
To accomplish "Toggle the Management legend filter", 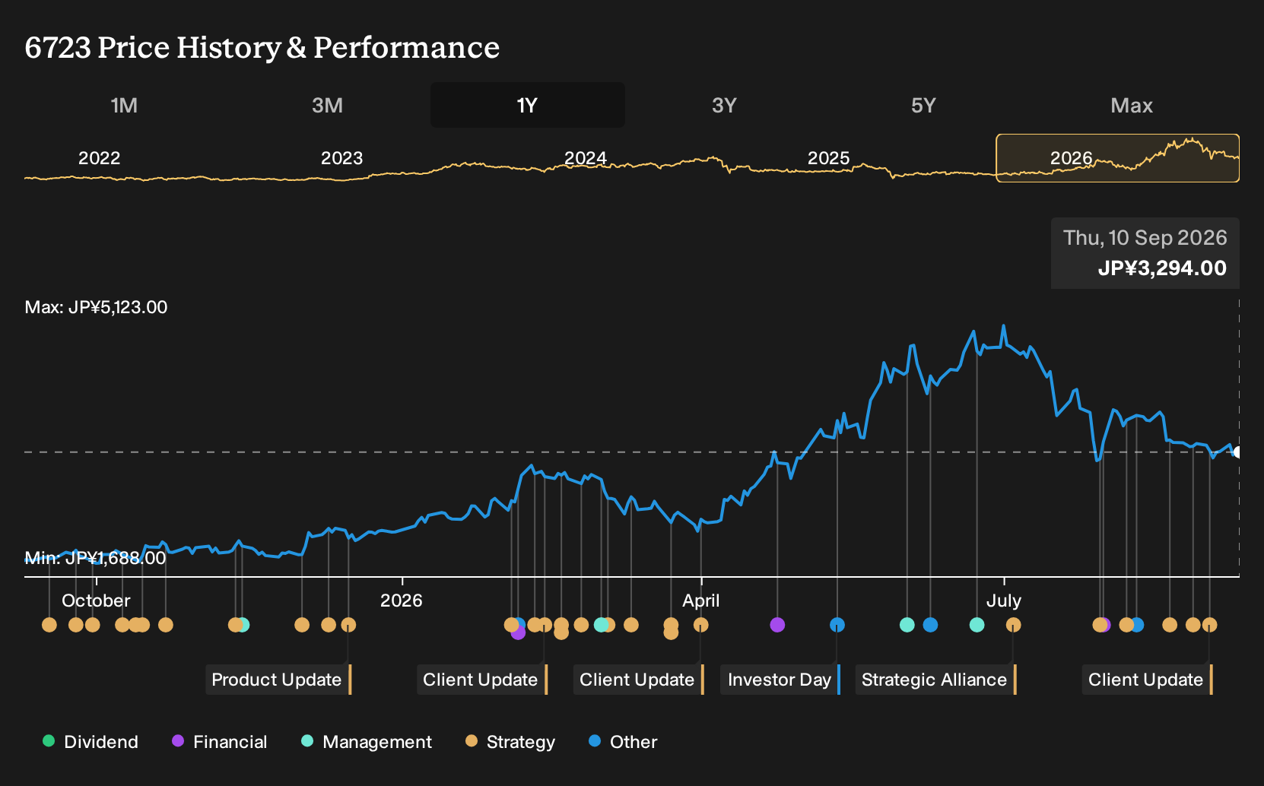I will tap(367, 742).
